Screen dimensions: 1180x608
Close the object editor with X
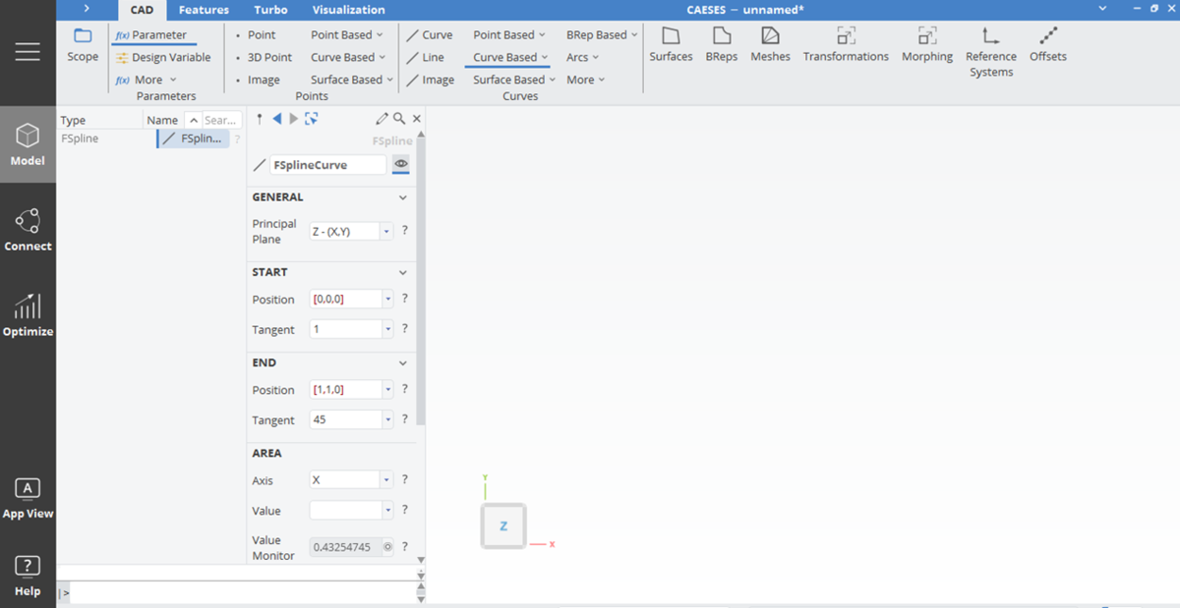[x=417, y=119]
